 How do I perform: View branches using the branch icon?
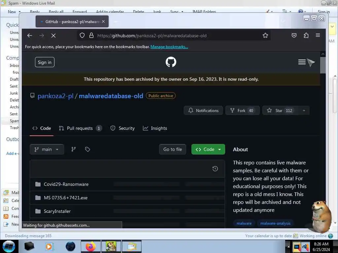pos(74,149)
